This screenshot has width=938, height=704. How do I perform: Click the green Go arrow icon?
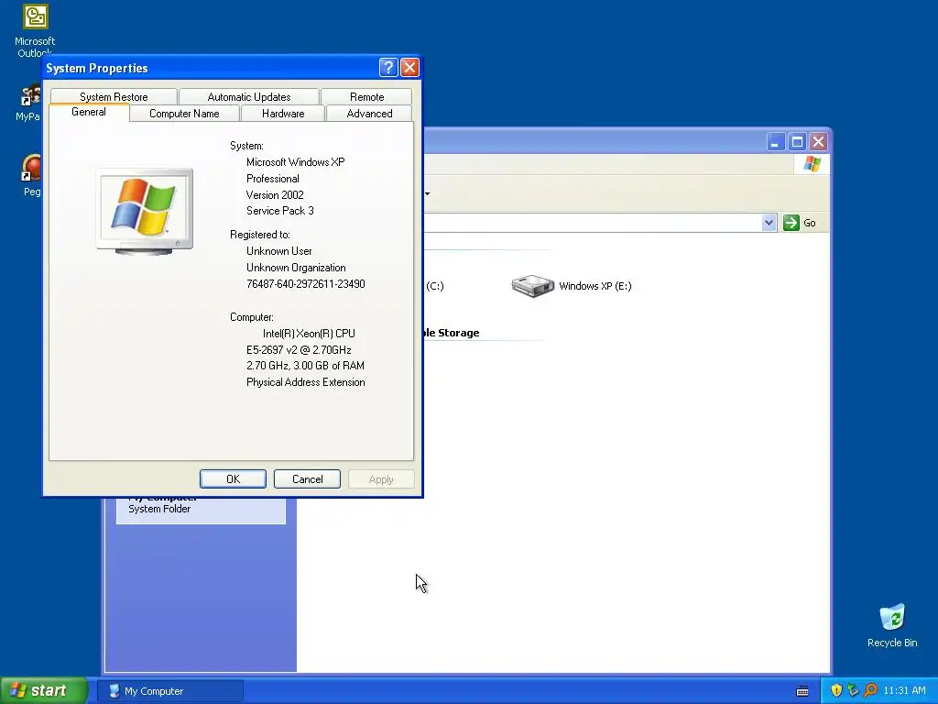click(791, 223)
